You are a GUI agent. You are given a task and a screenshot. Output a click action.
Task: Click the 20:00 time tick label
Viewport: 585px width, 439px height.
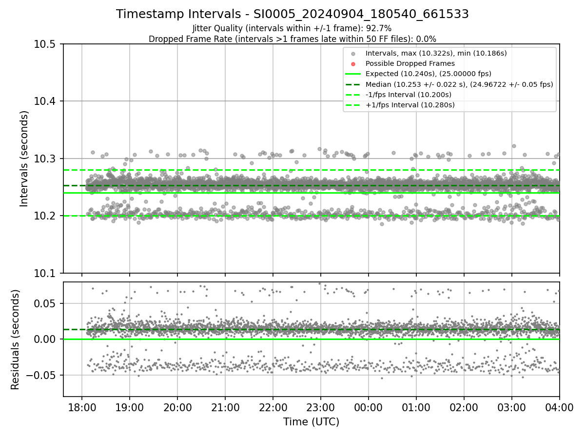(x=177, y=407)
